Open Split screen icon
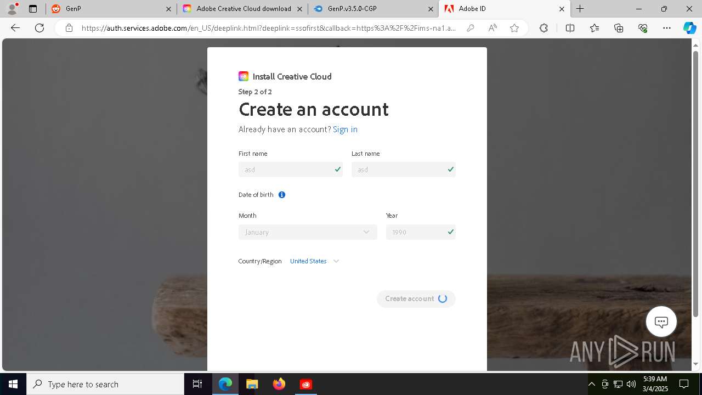Image resolution: width=702 pixels, height=395 pixels. pos(570,28)
